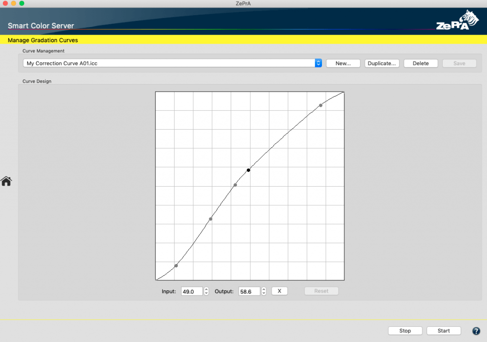The width and height of the screenshot is (487, 342).
Task: Duplicate the current correction curve
Action: pos(382,63)
